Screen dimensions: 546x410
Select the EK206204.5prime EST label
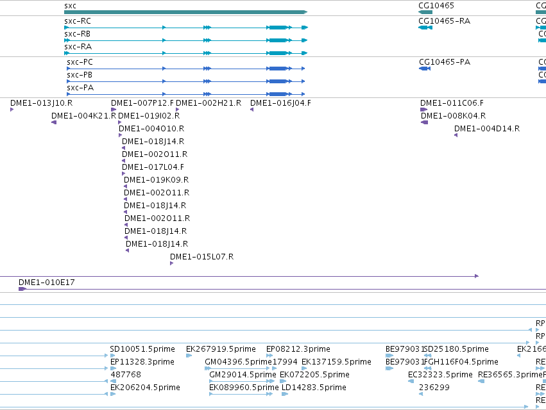[145, 388]
